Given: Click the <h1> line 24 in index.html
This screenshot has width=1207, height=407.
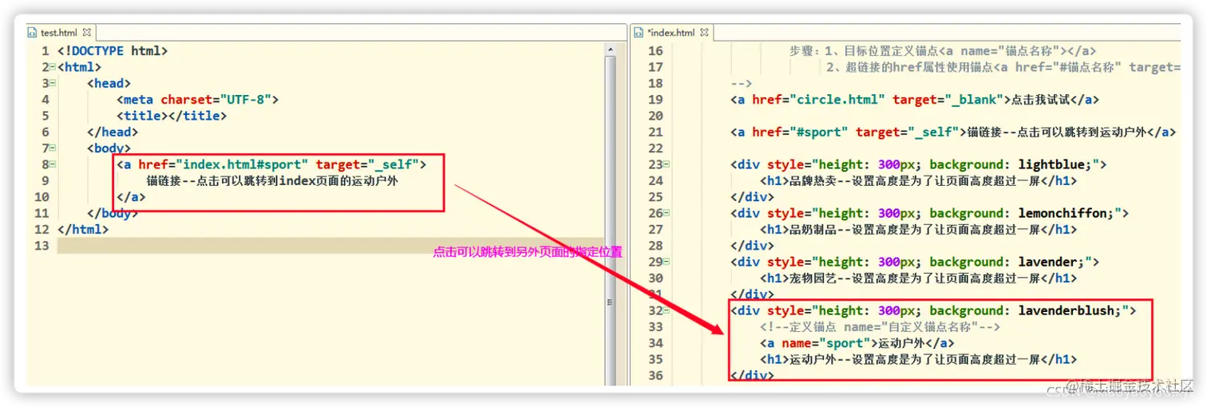Looking at the screenshot, I should (919, 181).
